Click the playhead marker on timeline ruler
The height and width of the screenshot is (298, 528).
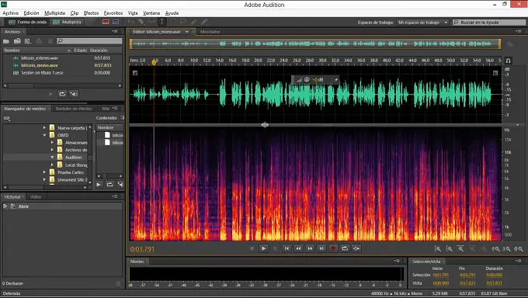tap(154, 62)
